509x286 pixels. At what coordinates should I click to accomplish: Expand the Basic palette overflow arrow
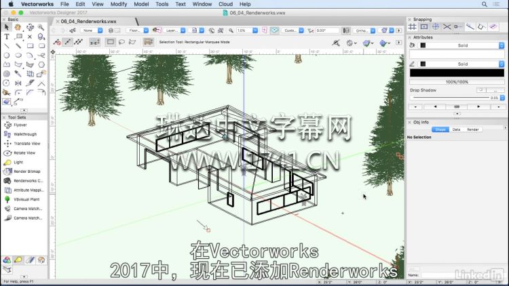coord(24,110)
